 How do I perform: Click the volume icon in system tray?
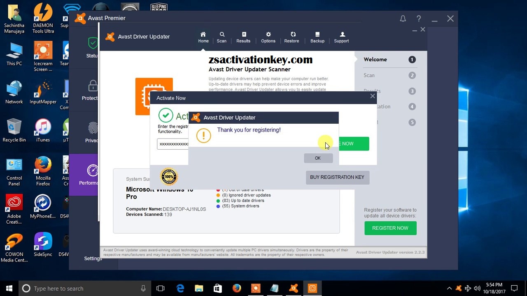(x=478, y=288)
